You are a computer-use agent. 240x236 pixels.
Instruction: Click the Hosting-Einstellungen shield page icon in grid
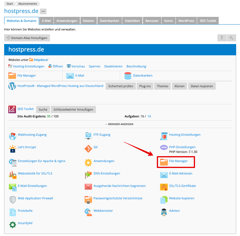point(164,136)
